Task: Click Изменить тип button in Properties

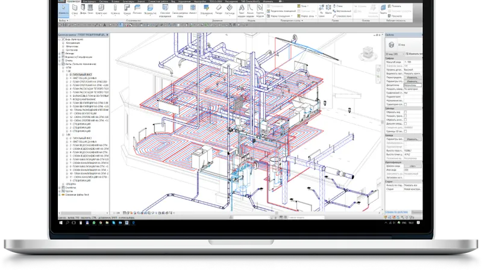Action: (x=415, y=54)
